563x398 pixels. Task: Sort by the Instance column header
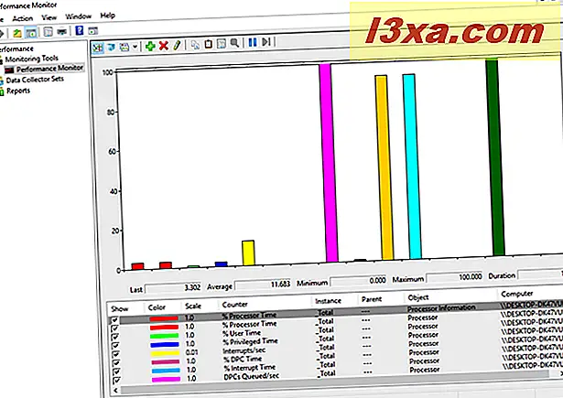point(328,301)
